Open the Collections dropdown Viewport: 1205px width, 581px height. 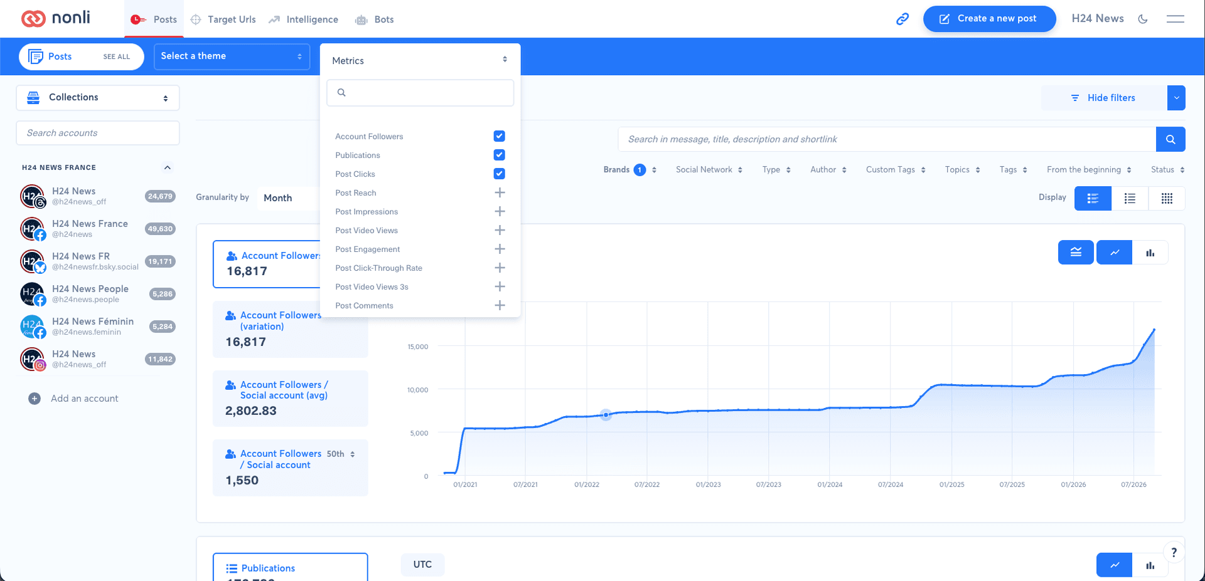98,98
